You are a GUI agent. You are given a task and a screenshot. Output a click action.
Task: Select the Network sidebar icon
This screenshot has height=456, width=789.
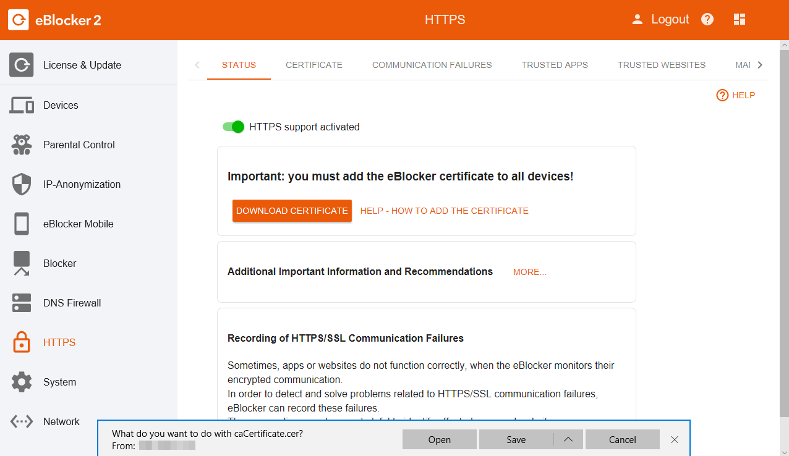point(22,421)
